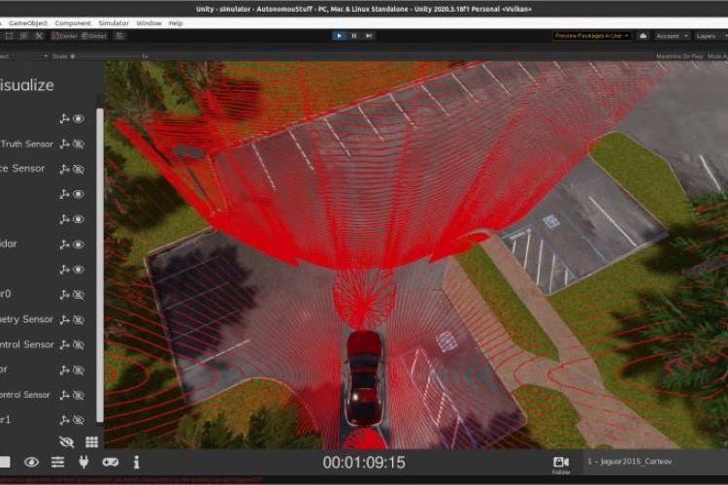This screenshot has height=485, width=728.
Task: Pause the Unity simulation
Action: coord(354,36)
